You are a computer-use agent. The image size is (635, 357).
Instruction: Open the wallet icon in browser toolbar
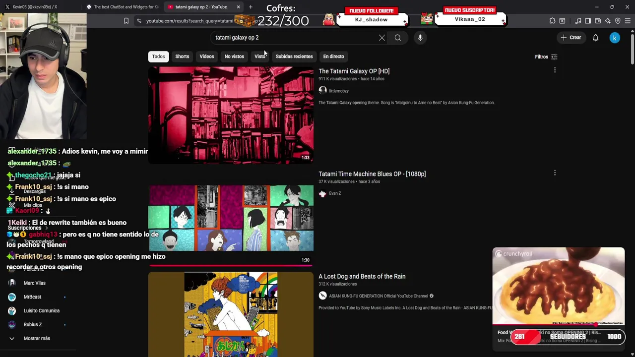pos(598,21)
